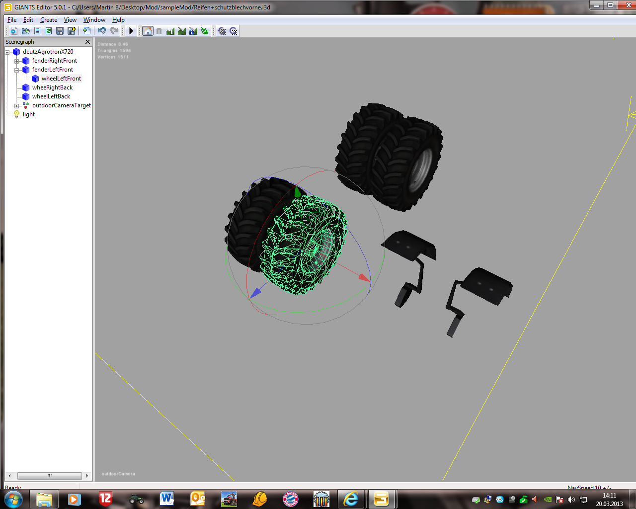The width and height of the screenshot is (636, 509).
Task: Click the Windows Start button
Action: tap(13, 499)
